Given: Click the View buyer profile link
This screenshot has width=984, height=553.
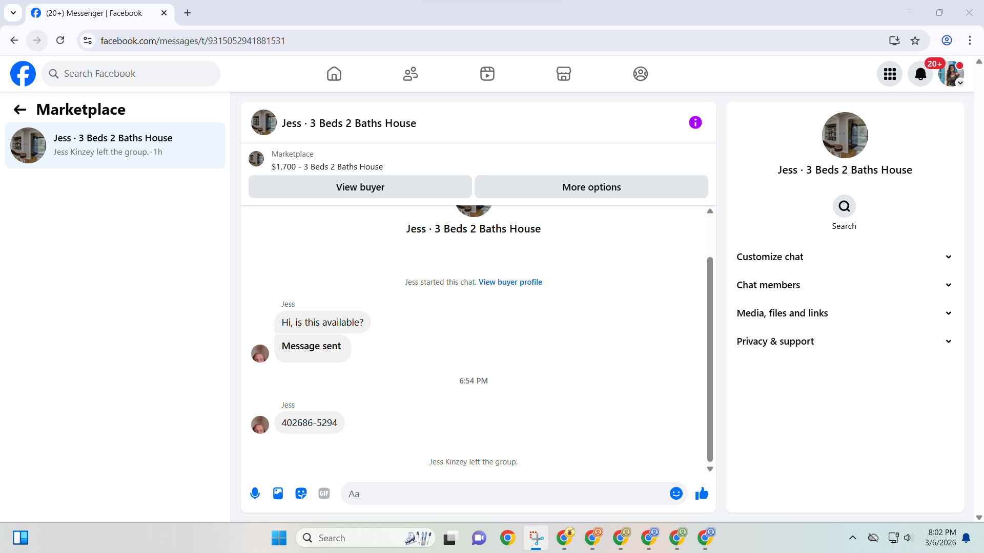Looking at the screenshot, I should pos(510,282).
